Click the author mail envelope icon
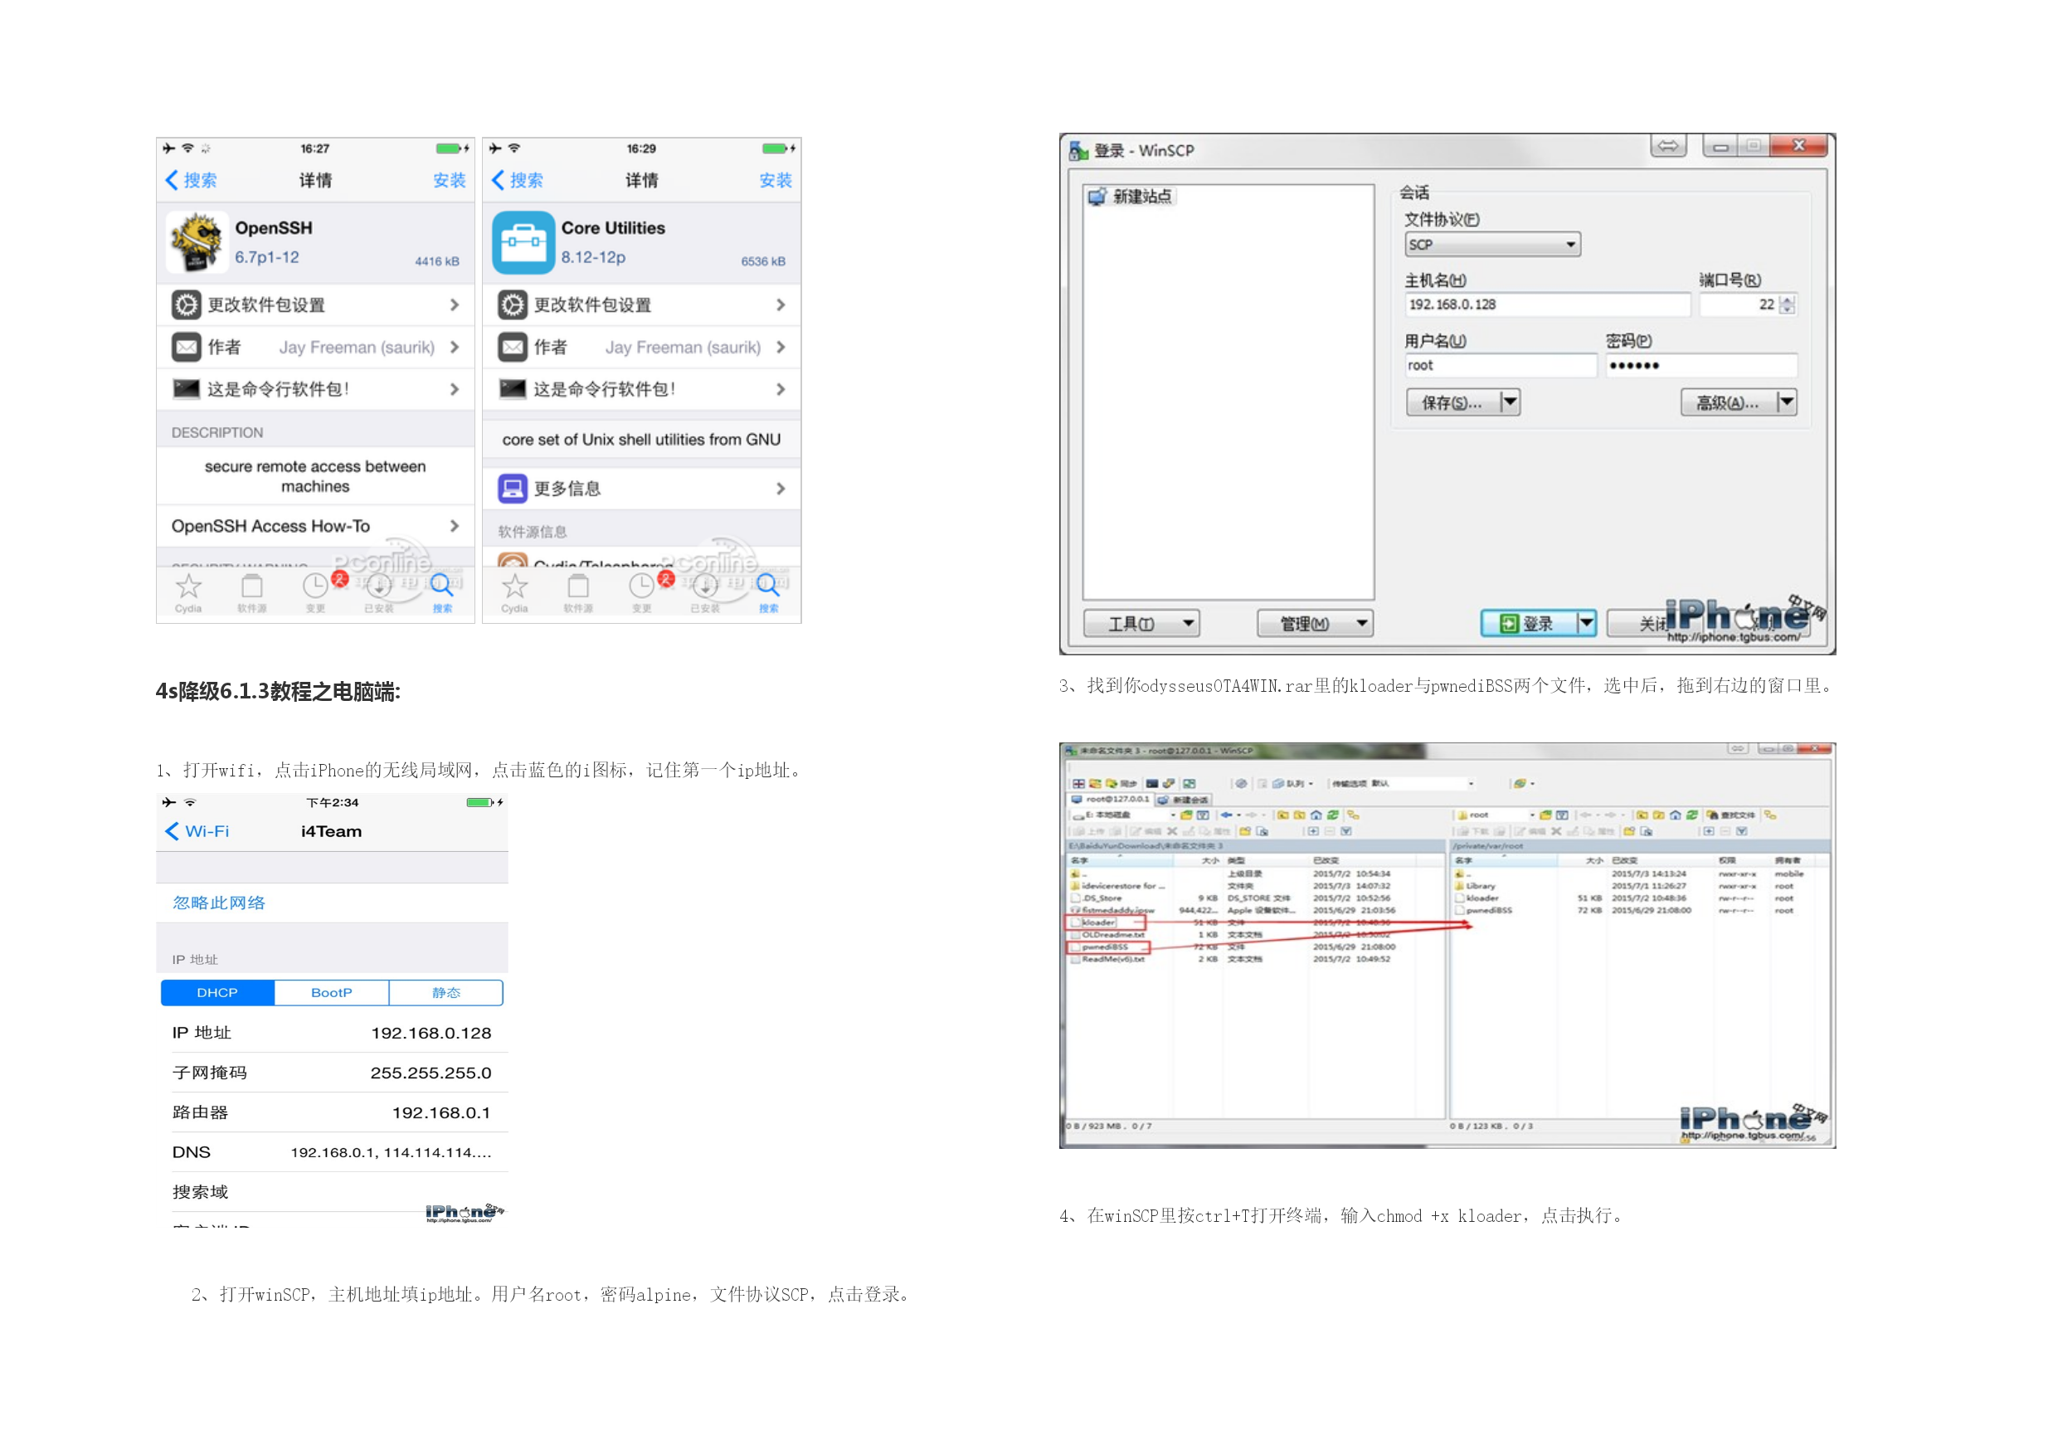Viewport: 2058px width, 1455px height. pyautogui.click(x=187, y=347)
